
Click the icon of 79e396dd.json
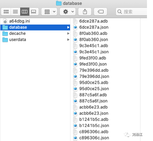75,77
